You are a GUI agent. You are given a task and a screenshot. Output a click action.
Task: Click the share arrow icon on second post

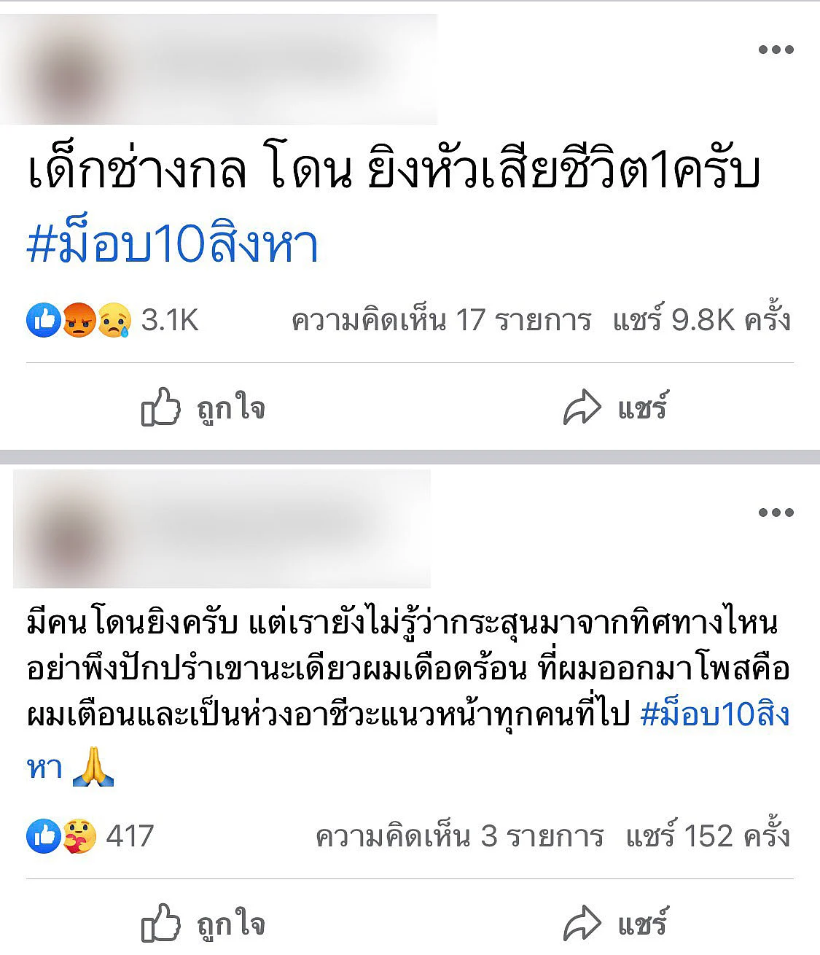point(582,924)
